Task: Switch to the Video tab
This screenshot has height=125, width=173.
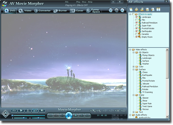Action: pos(25,11)
